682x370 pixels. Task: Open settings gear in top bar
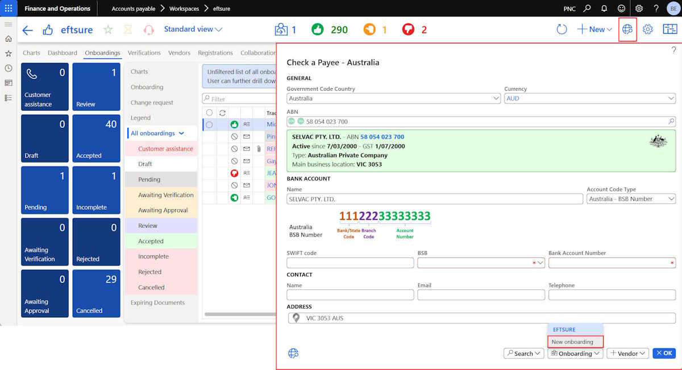pyautogui.click(x=639, y=9)
